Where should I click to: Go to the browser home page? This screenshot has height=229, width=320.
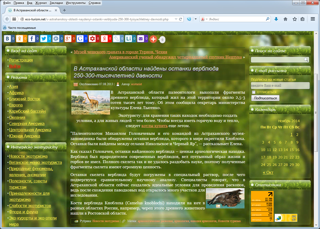click(x=285, y=19)
